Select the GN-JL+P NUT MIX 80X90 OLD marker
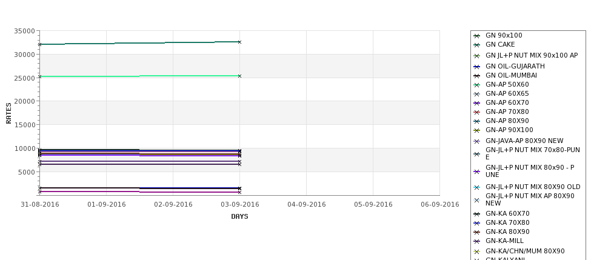The height and width of the screenshot is (260, 591). pyautogui.click(x=476, y=187)
